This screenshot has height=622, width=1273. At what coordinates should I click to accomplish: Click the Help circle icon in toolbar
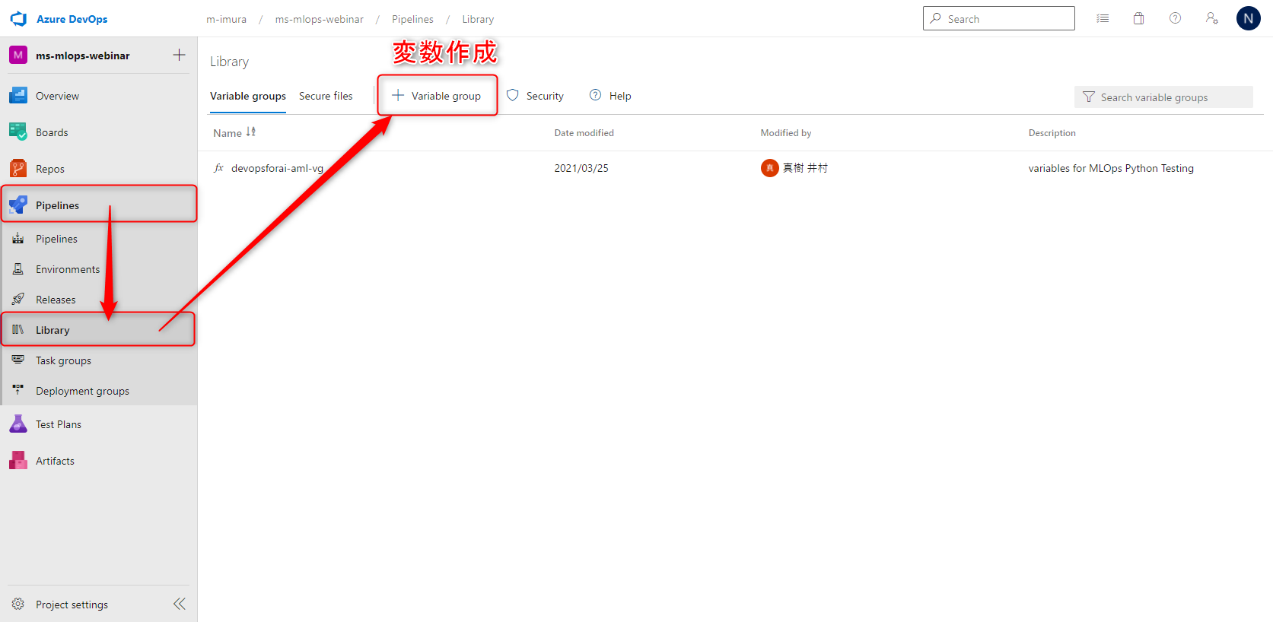(x=596, y=95)
